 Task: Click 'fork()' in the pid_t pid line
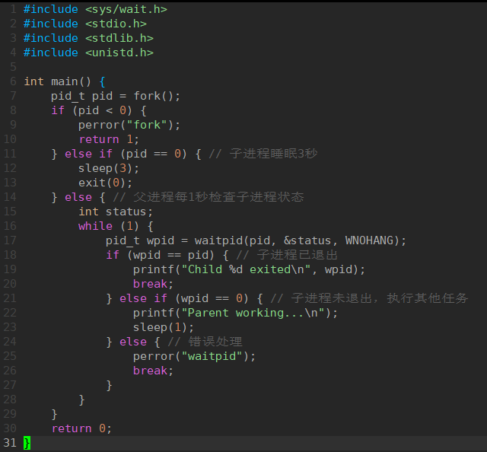(153, 96)
